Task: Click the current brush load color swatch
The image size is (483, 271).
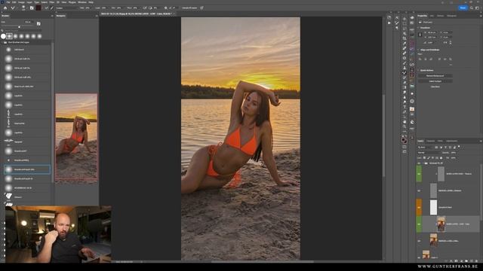Action: click(x=38, y=8)
